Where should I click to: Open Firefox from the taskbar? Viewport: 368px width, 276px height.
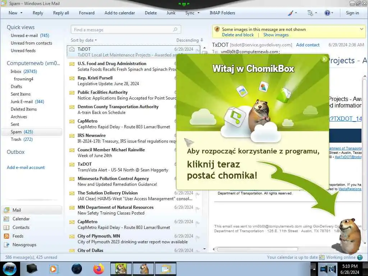(98, 269)
